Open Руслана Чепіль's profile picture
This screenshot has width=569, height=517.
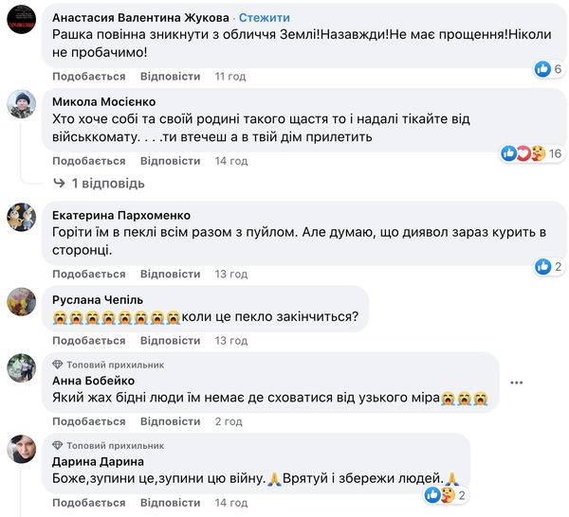(22, 301)
